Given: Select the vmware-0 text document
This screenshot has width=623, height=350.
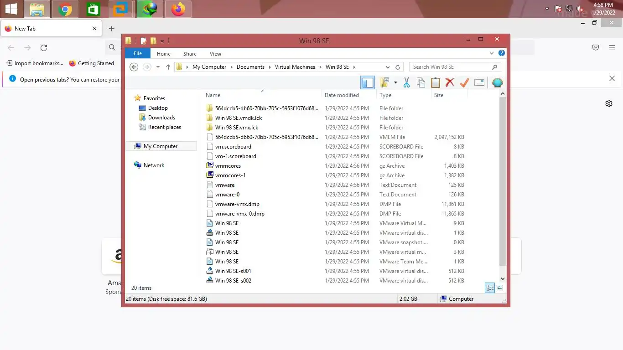Looking at the screenshot, I should coord(227,195).
